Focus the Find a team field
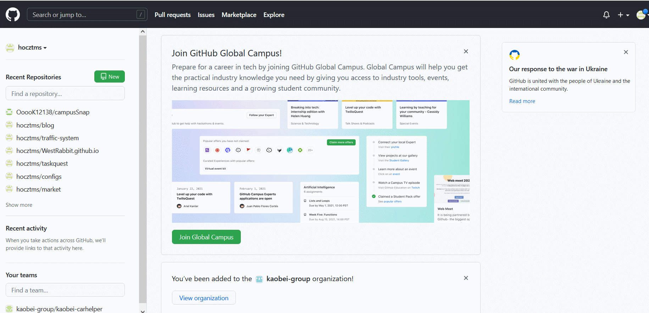This screenshot has width=649, height=313. pyautogui.click(x=65, y=290)
